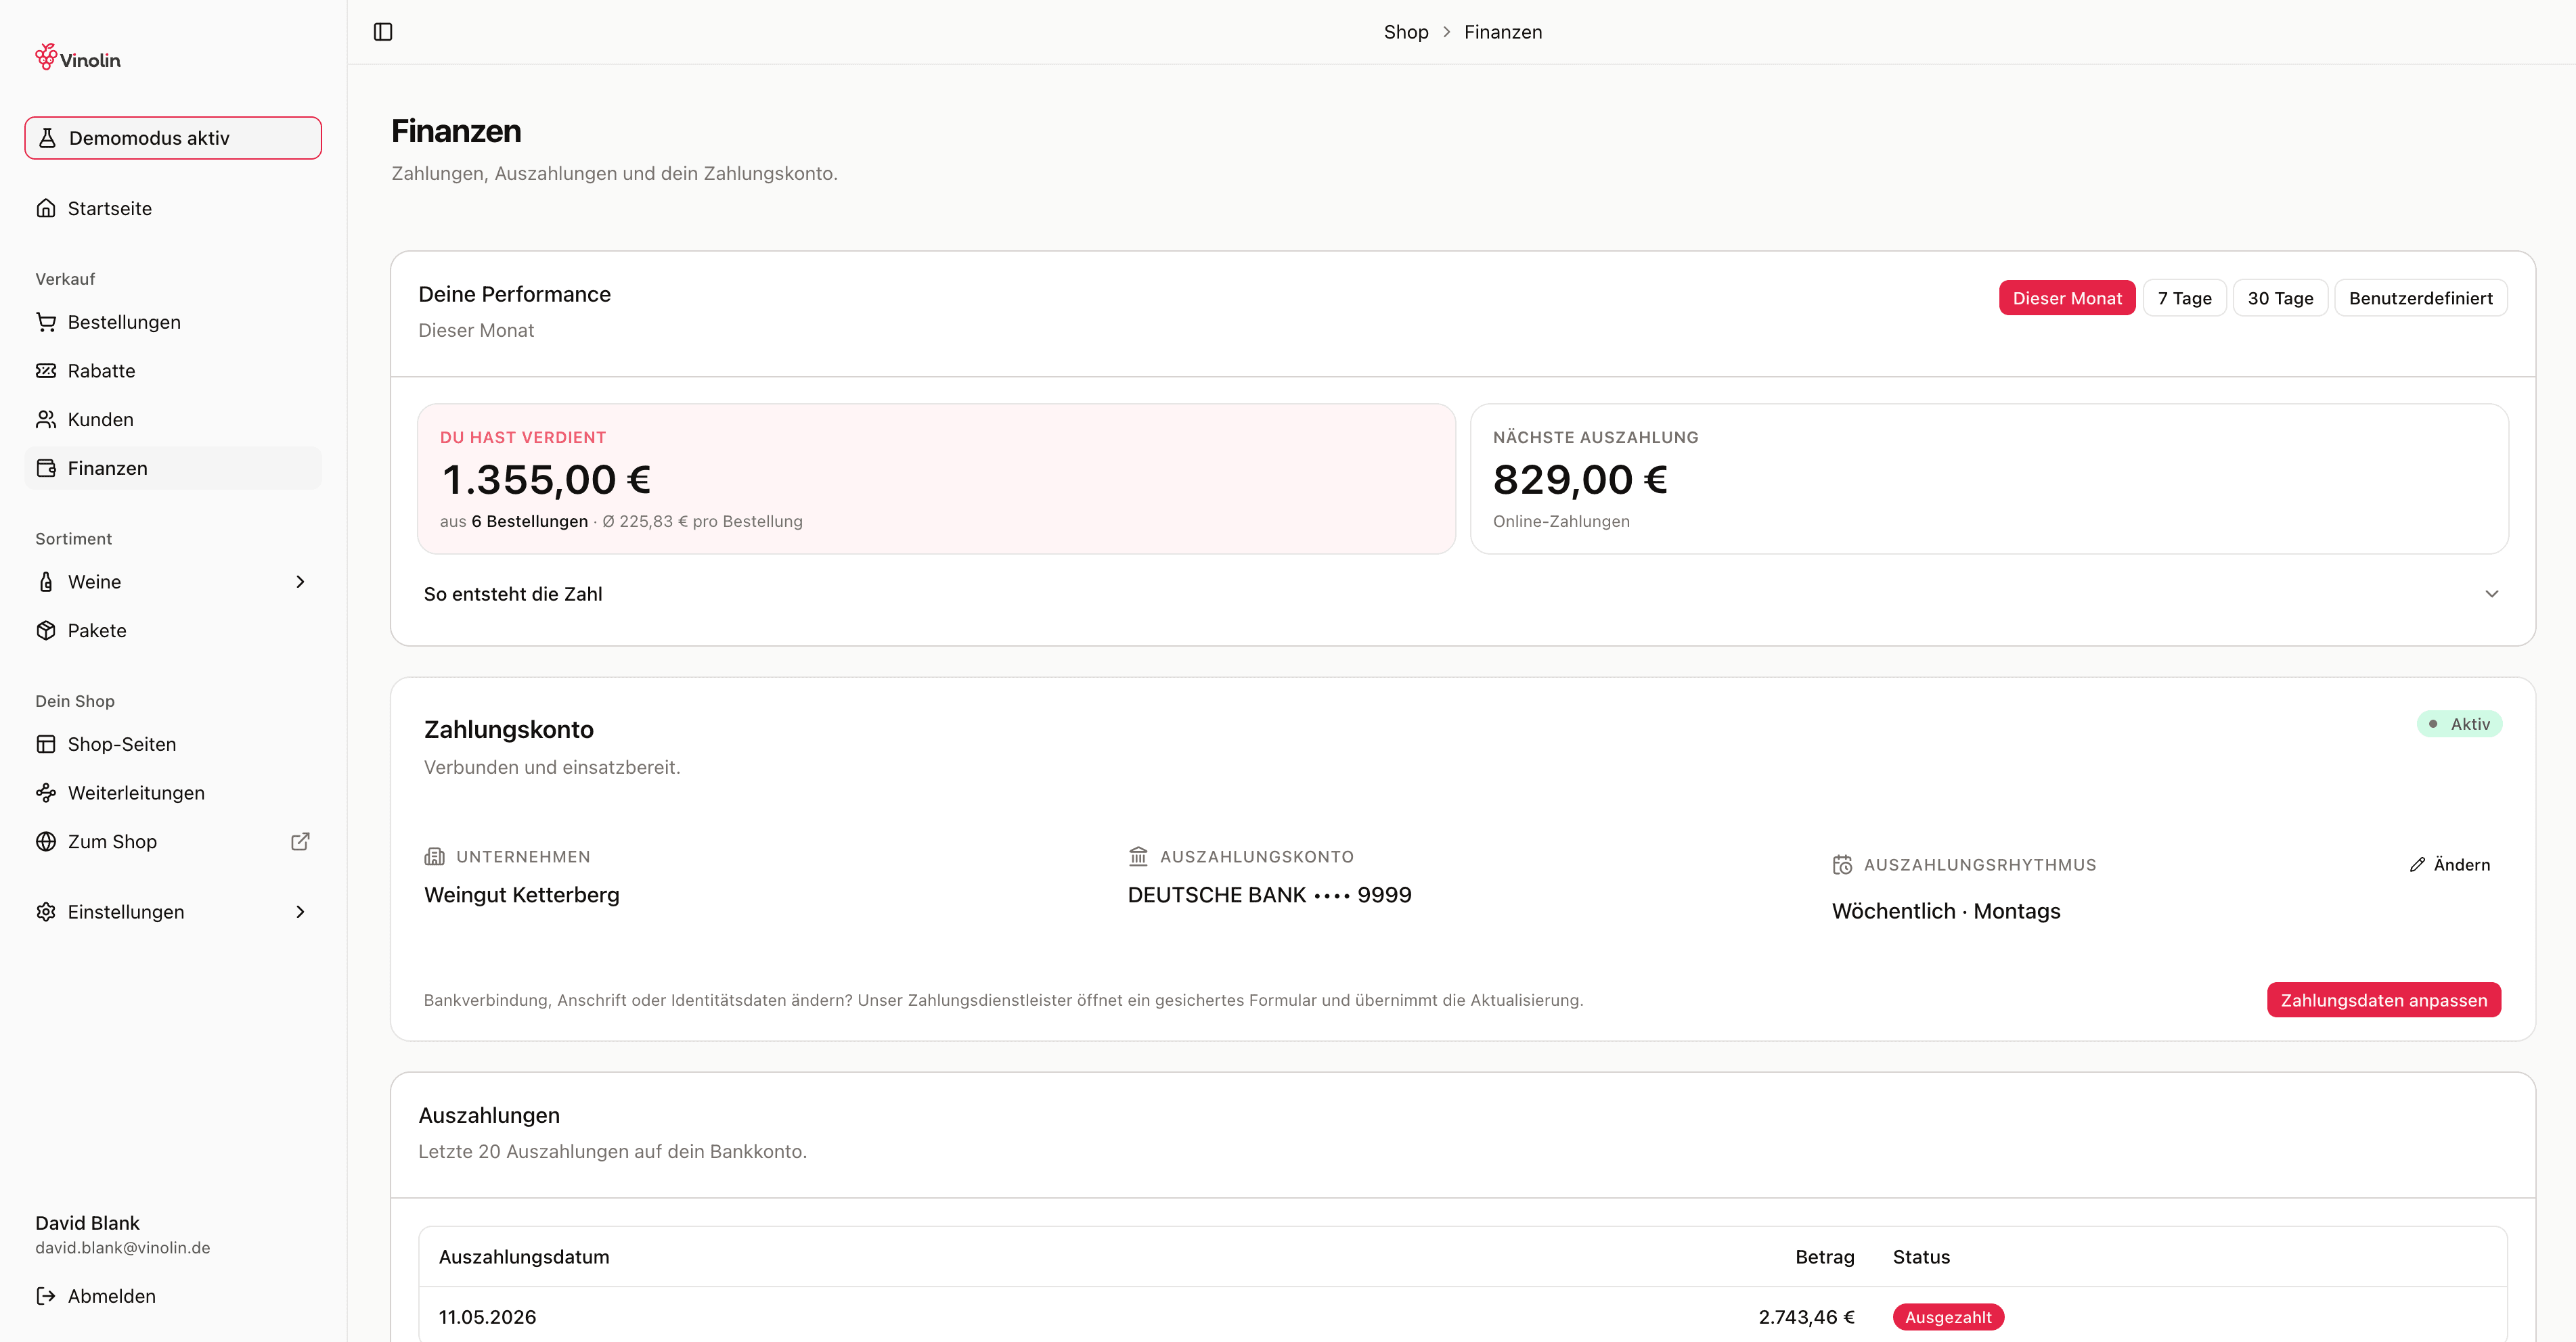Screen dimensions: 2576x1342
Task: Click the 6 Bestellungen text
Action: 529,522
